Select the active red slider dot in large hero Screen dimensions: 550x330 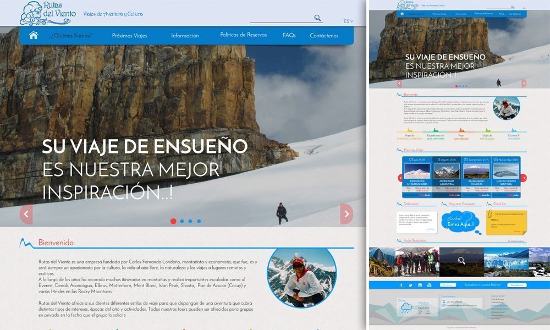(x=173, y=221)
